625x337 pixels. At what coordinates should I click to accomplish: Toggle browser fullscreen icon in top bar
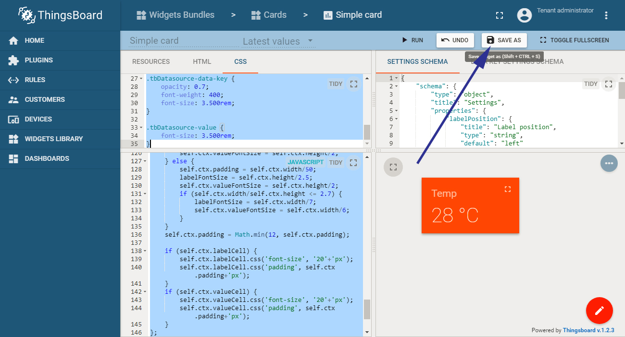click(500, 15)
